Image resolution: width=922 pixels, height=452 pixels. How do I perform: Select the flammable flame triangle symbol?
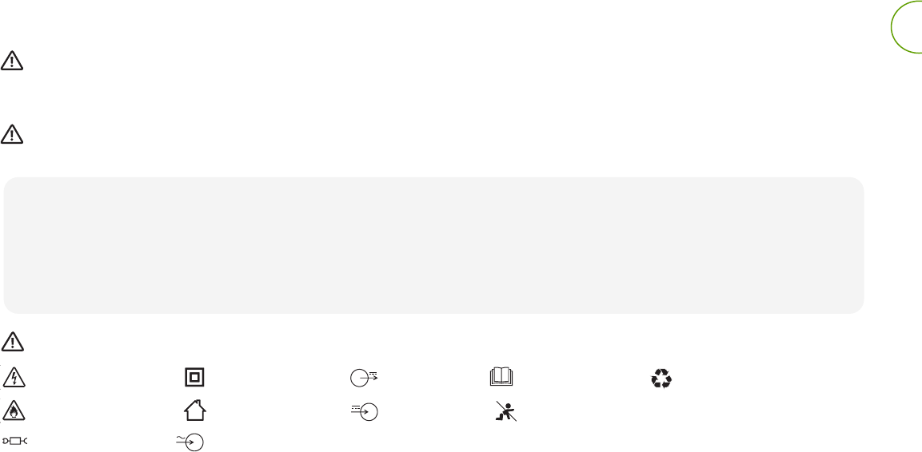(12, 411)
